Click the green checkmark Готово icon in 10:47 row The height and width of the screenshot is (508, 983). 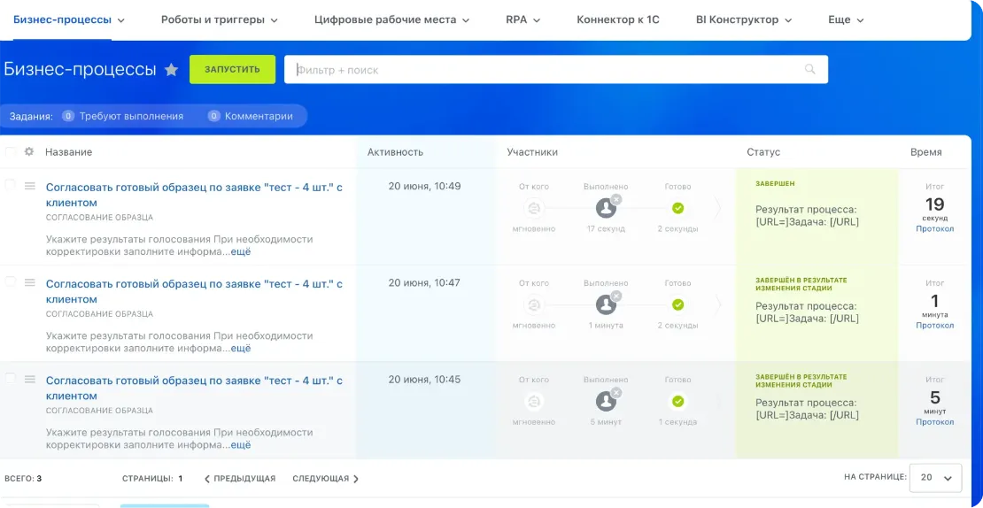(x=677, y=304)
